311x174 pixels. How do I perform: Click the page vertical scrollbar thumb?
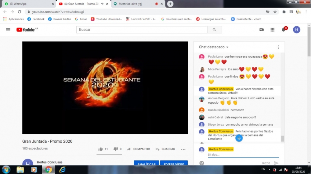[x=309, y=42]
